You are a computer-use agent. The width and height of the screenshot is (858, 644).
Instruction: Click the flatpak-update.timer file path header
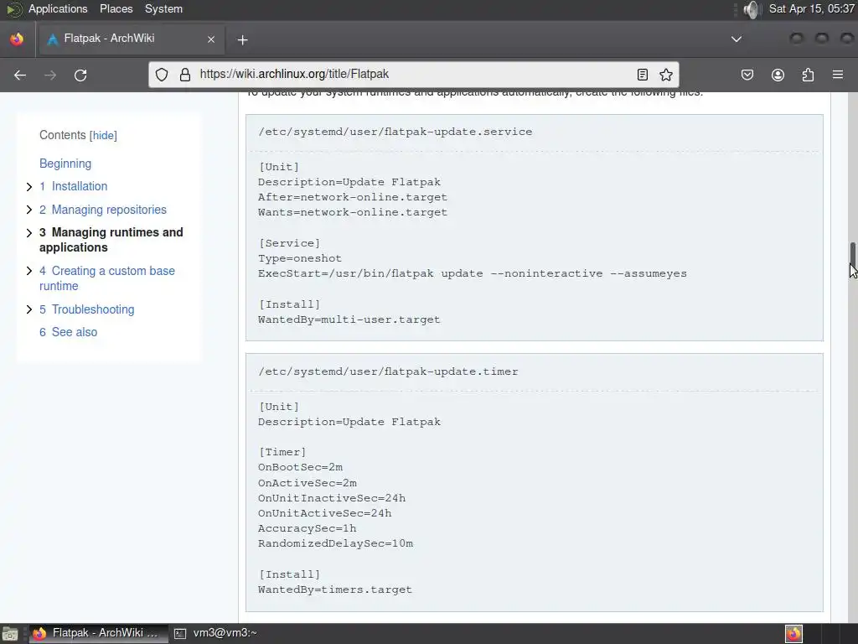click(x=388, y=371)
